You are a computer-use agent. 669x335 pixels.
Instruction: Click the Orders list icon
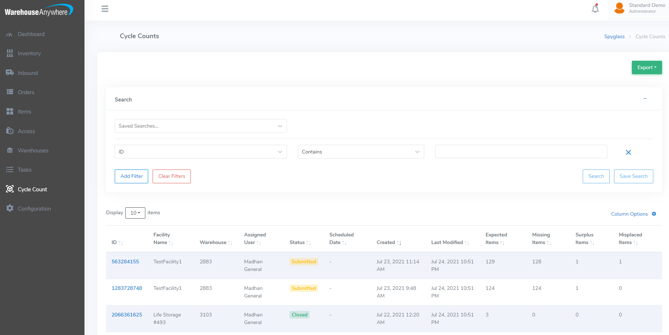(10, 92)
